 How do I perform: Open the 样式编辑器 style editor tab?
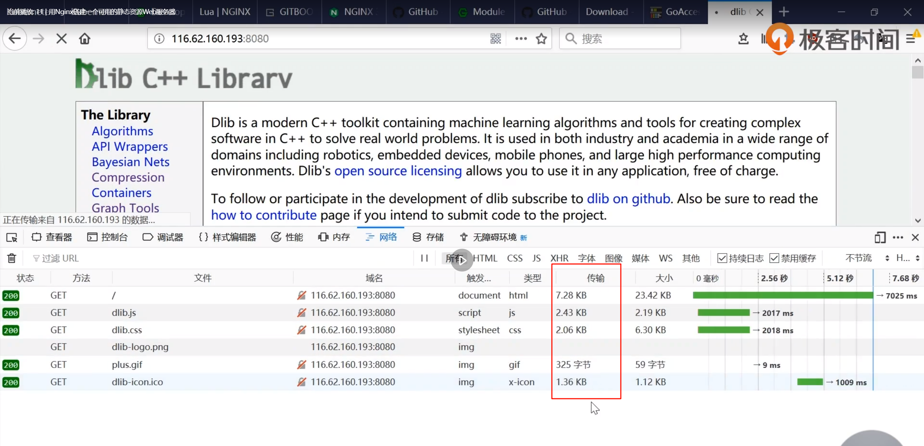coord(227,237)
